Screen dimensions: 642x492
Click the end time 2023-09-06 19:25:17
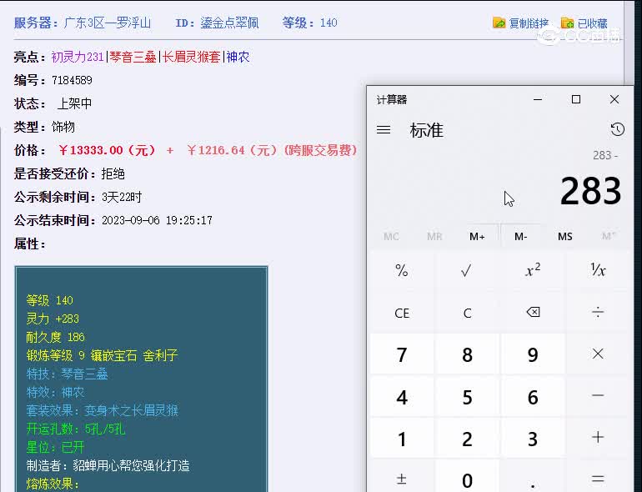[157, 220]
